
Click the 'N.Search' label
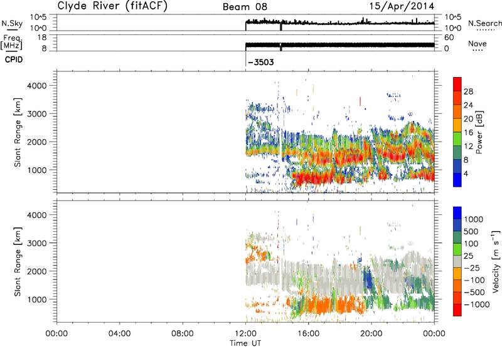(x=484, y=23)
